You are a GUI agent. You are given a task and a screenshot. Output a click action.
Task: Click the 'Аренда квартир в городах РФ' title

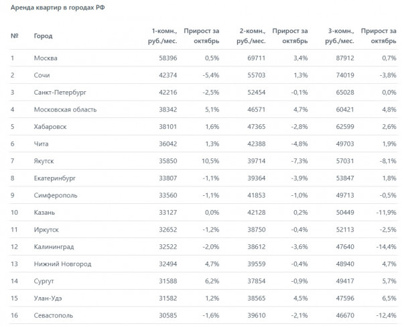tap(58, 7)
